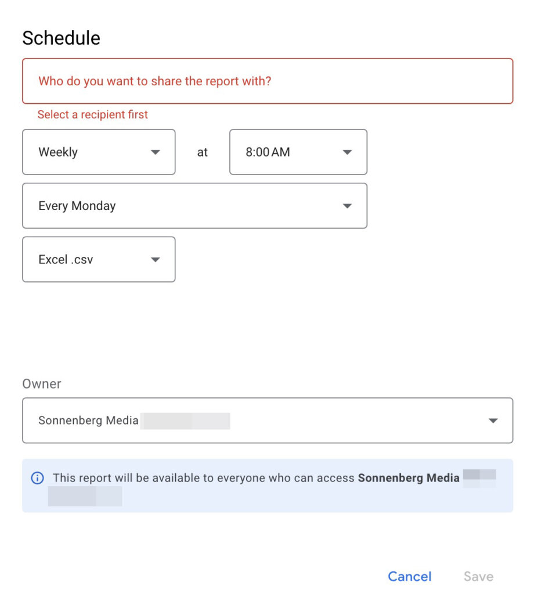This screenshot has height=594, width=534.
Task: Click the 'Select a recipient first' error message
Action: click(92, 114)
